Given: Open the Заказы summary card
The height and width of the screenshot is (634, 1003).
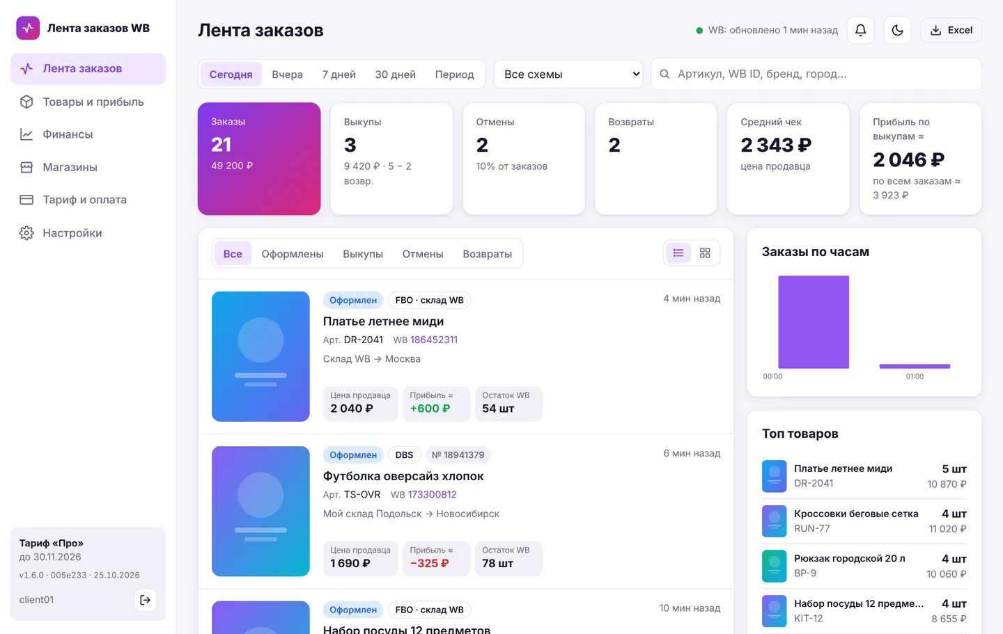Looking at the screenshot, I should point(259,159).
